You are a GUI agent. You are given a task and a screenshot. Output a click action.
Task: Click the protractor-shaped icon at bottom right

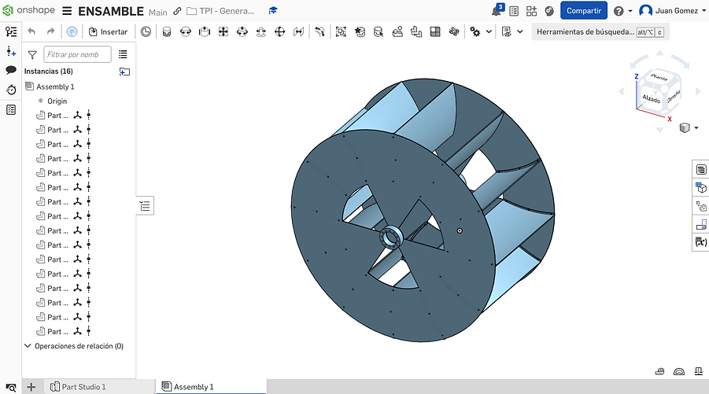point(679,371)
